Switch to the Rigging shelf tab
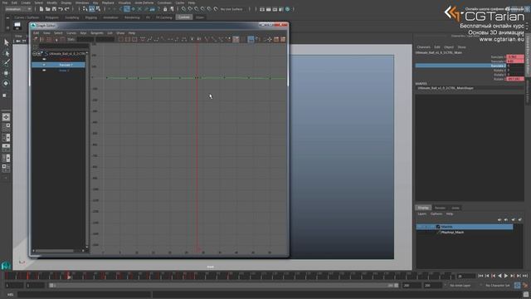 [91, 17]
